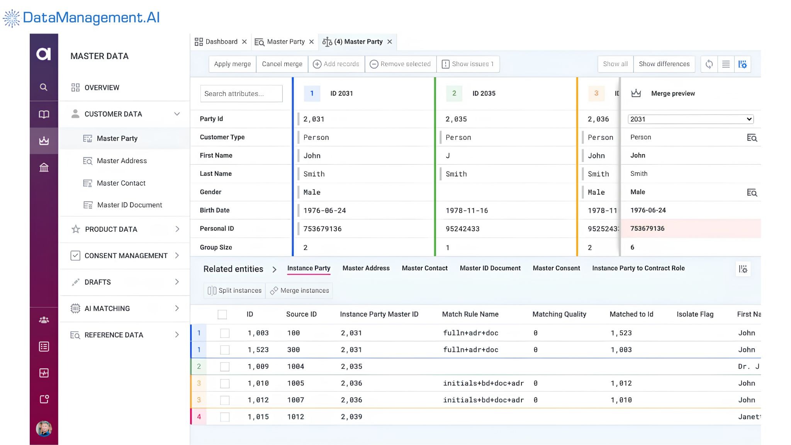
Task: Click the Show all button
Action: pyautogui.click(x=615, y=64)
